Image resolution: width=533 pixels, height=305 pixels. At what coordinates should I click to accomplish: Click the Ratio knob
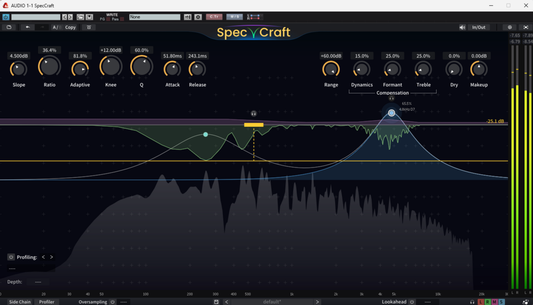click(x=49, y=66)
